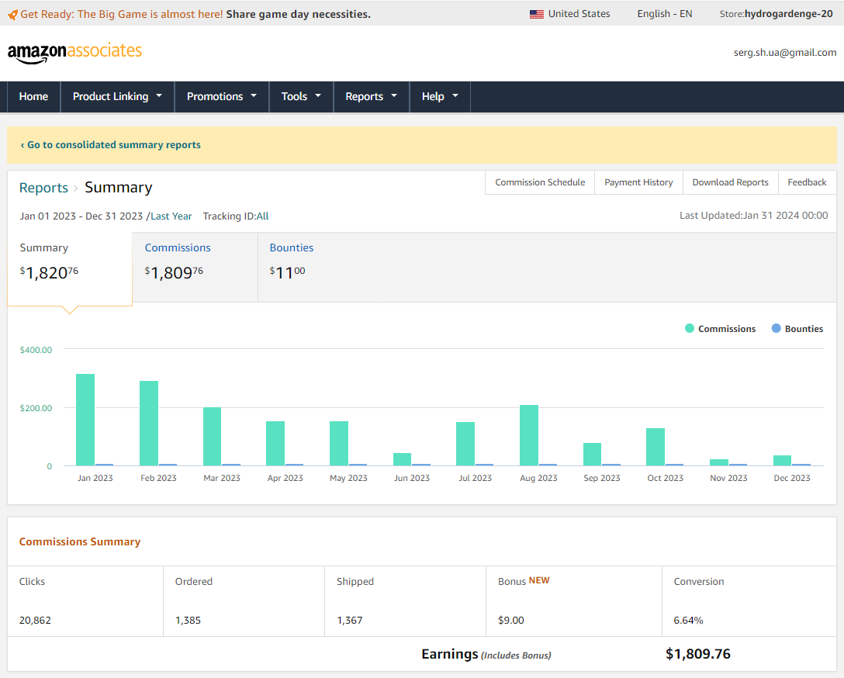The height and width of the screenshot is (678, 844).
Task: Change the Last Year date range
Action: (x=171, y=216)
